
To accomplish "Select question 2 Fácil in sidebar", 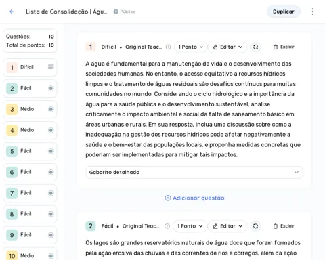I will (x=30, y=88).
